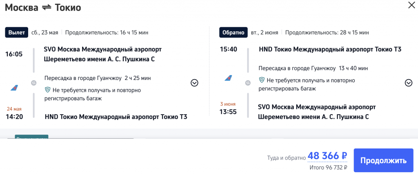Click the SVO Шереметьево departure airport name

click(102, 54)
